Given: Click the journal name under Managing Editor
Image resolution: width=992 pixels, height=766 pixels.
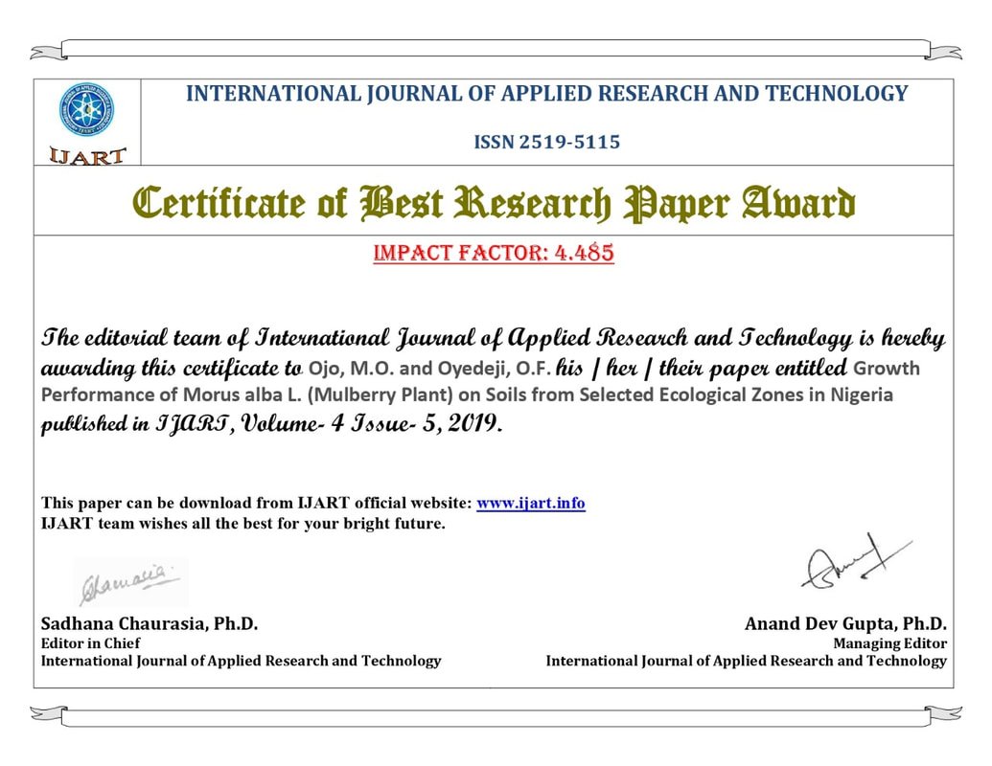Looking at the screenshot, I should point(747,661).
